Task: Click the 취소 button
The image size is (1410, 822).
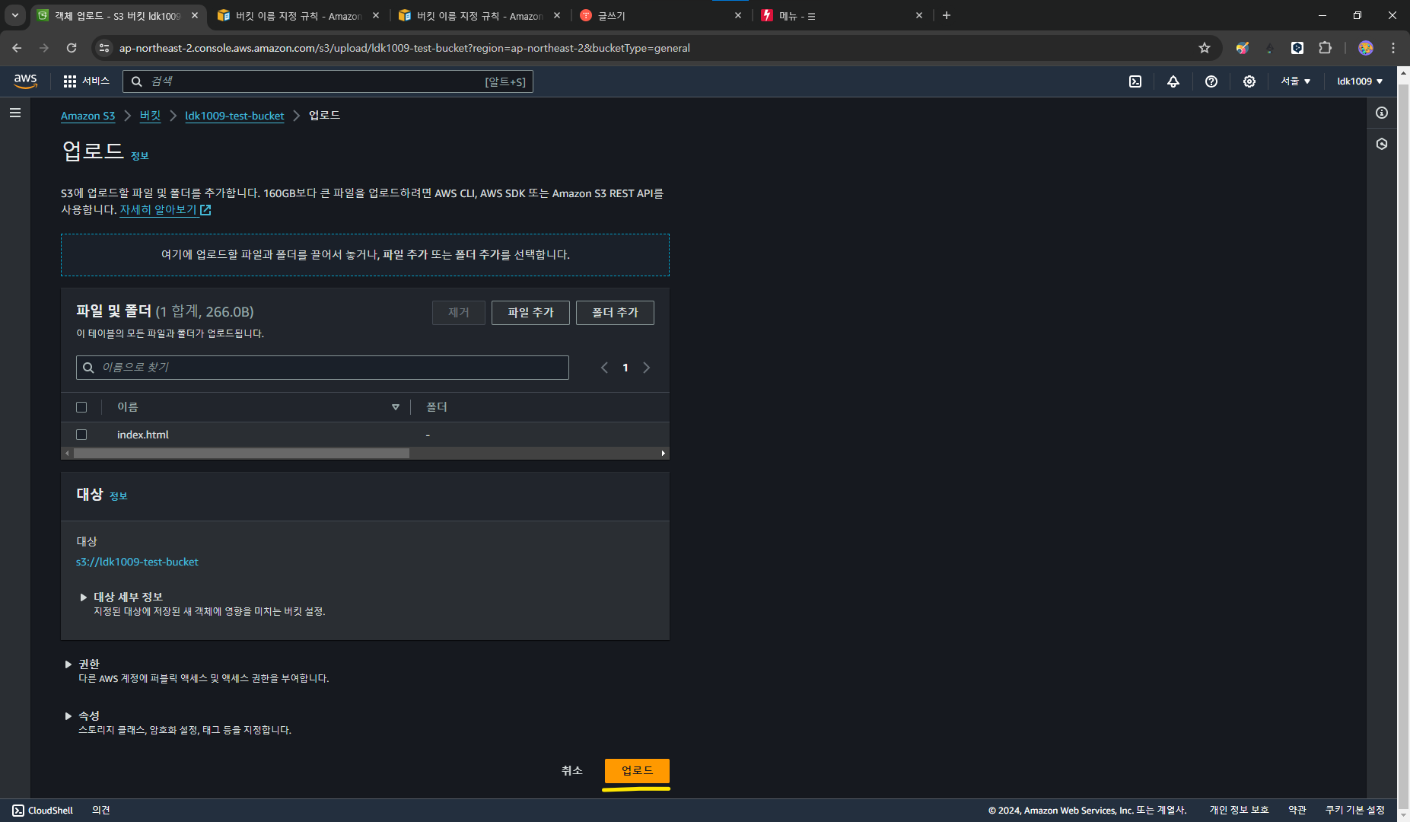Action: (572, 771)
